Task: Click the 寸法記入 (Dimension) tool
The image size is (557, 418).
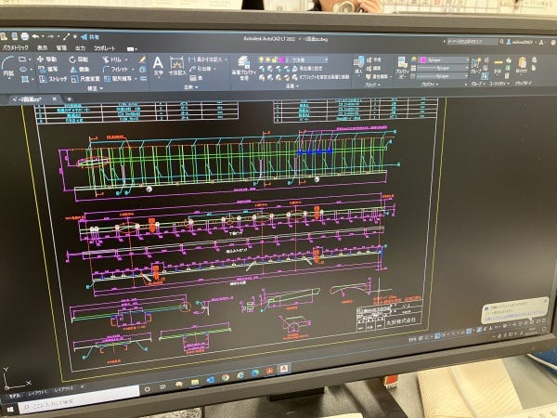Action: click(178, 66)
